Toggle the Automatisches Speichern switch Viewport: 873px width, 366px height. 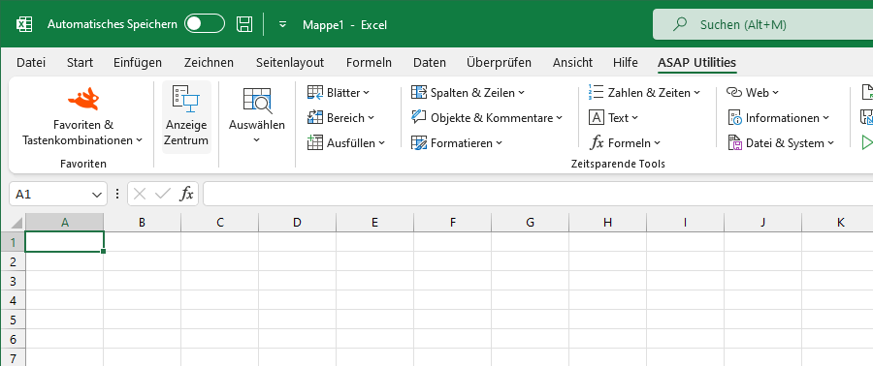pos(205,24)
